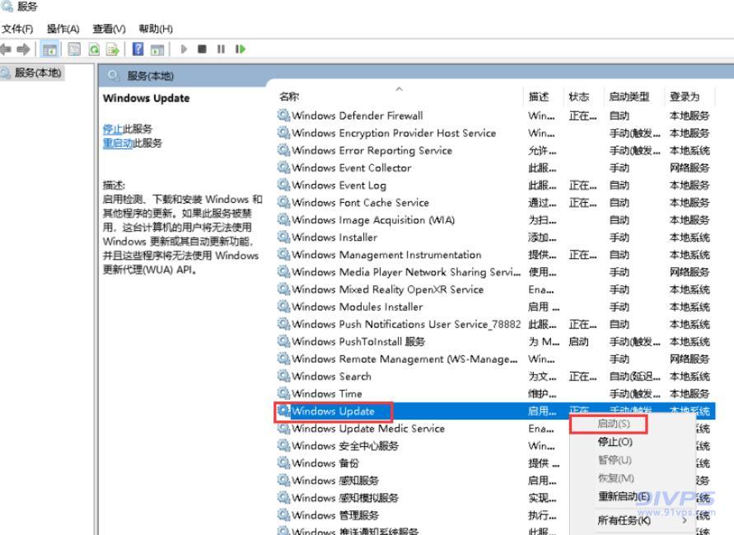734x535 pixels.
Task: Open properties via the toolbar properties icon
Action: pos(74,49)
